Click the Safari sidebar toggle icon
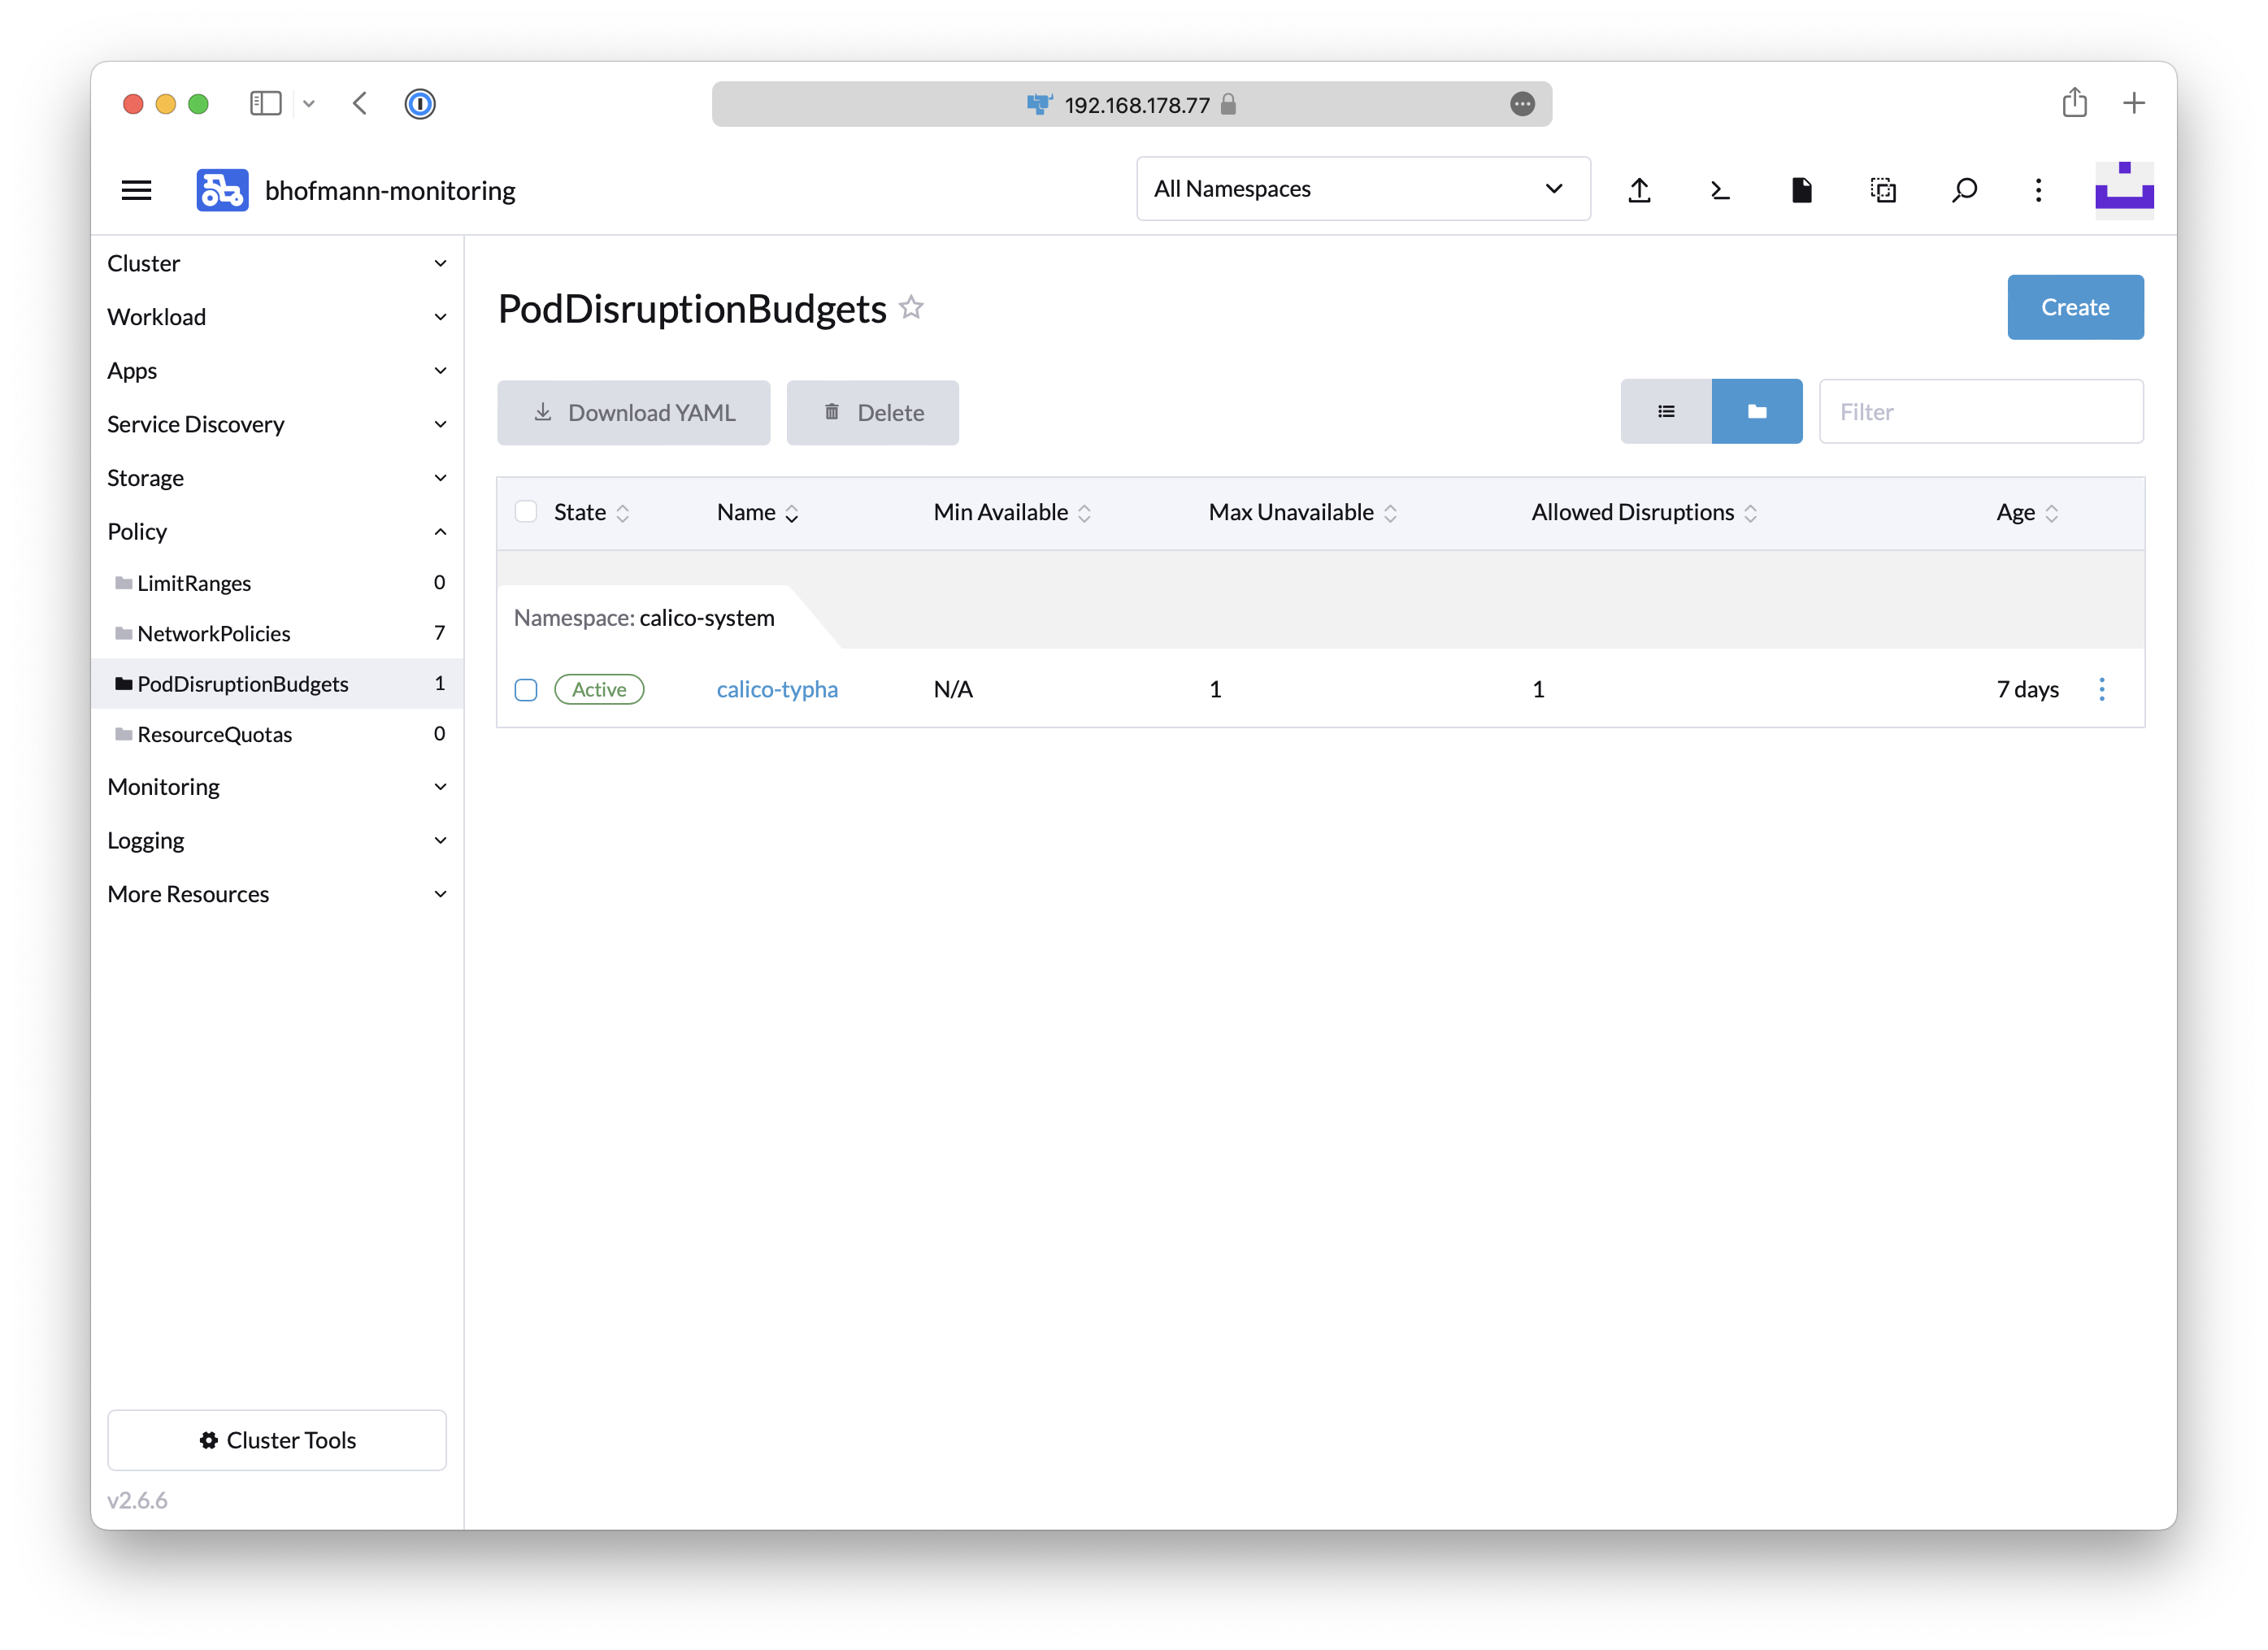Screen dimensions: 2268x1650 [265, 104]
